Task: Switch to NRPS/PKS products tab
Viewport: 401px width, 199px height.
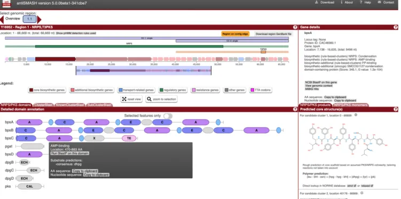Action: pyautogui.click(x=315, y=105)
